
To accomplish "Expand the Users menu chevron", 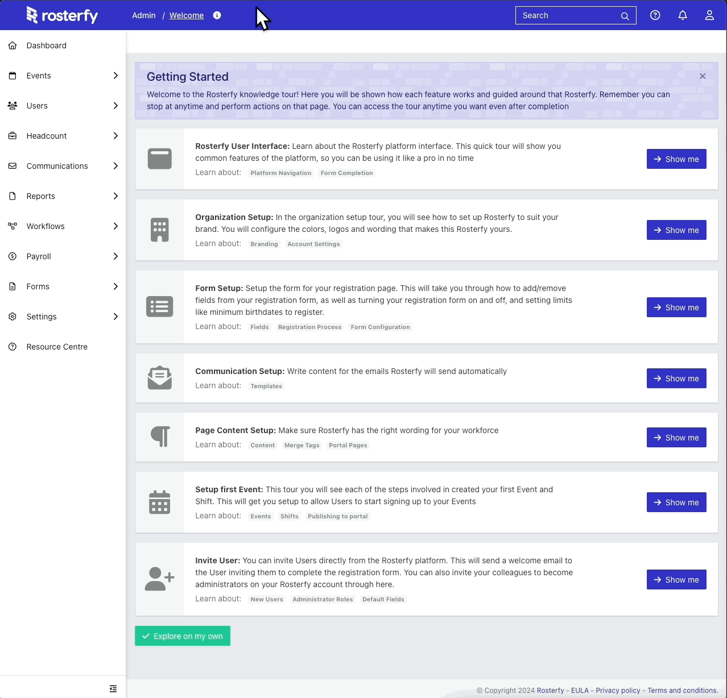I will point(115,106).
